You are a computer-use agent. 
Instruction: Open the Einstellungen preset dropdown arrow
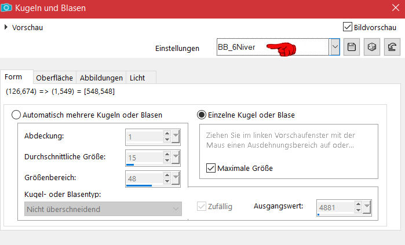334,47
